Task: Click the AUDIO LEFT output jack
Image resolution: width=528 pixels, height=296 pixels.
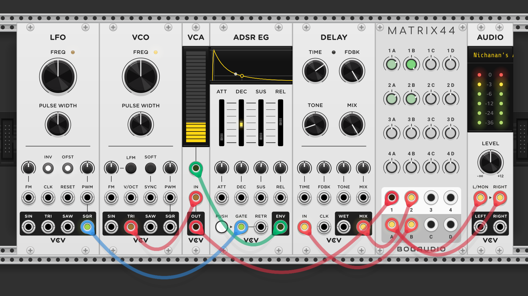Action: point(480,227)
